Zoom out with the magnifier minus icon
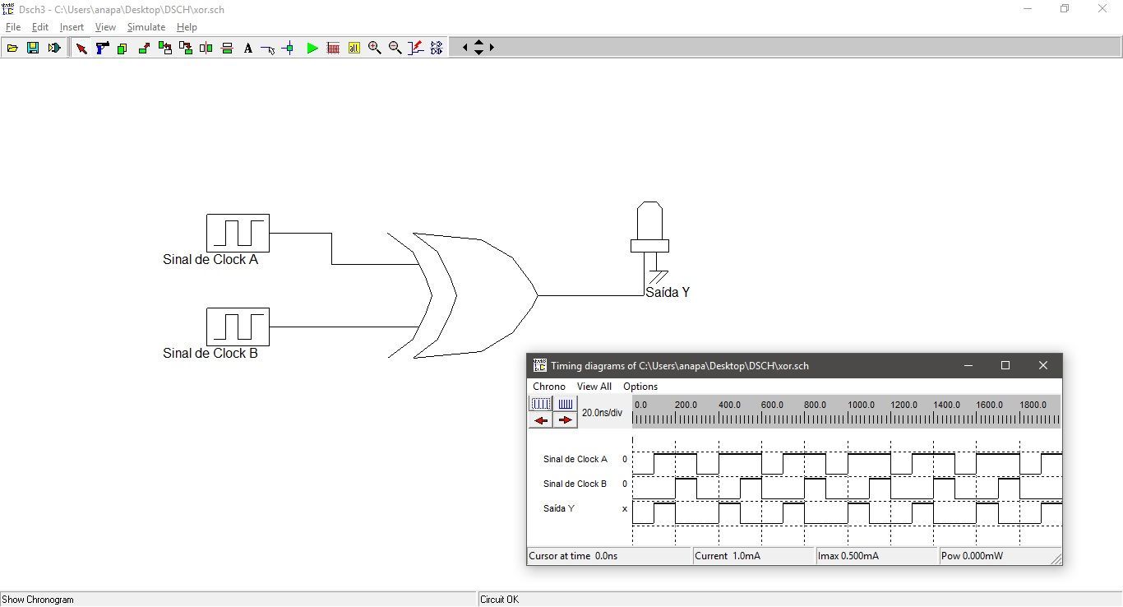 395,48
